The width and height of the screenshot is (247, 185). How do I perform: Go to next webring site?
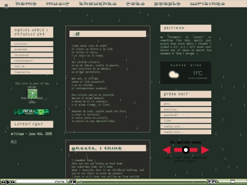click(x=40, y=98)
